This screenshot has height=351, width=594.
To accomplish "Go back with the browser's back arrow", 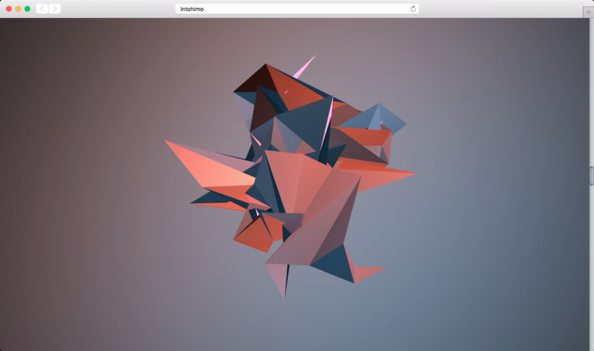I will [x=42, y=9].
